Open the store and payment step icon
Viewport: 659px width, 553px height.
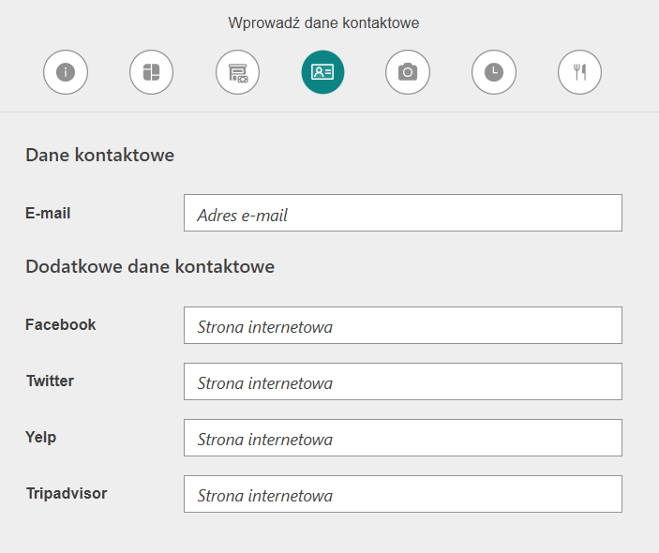(237, 72)
